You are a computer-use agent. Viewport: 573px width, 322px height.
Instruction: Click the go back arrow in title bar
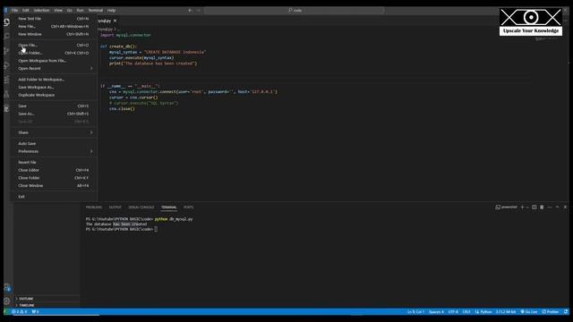[190, 10]
